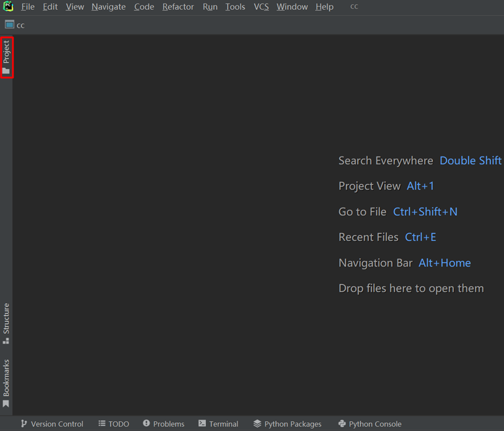The image size is (504, 431).
Task: Open the Version Control tool window
Action: click(x=52, y=424)
